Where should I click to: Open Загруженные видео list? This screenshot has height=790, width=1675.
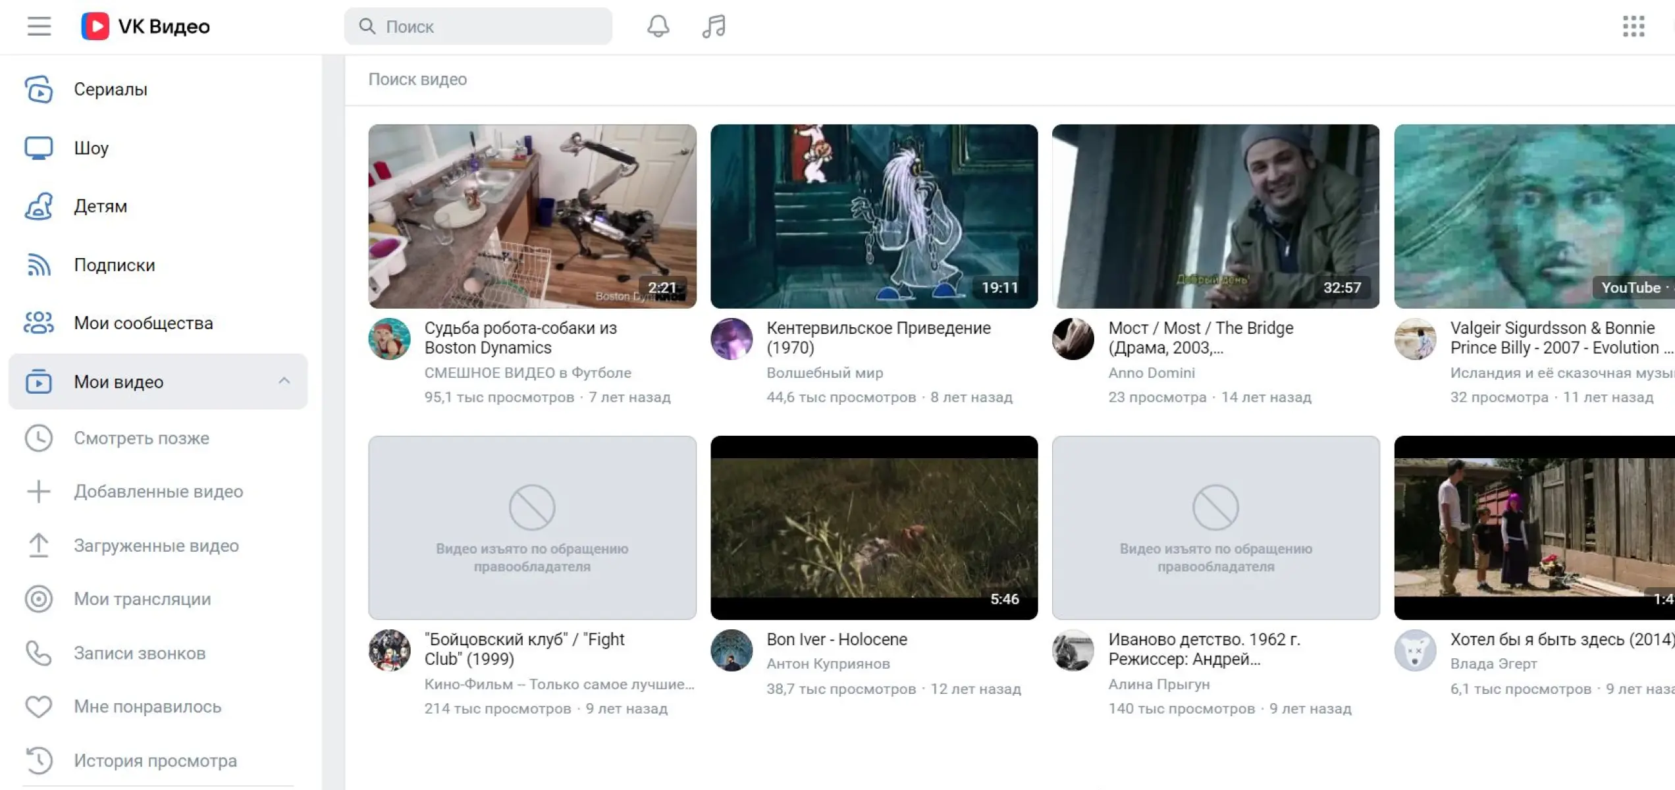tap(156, 546)
